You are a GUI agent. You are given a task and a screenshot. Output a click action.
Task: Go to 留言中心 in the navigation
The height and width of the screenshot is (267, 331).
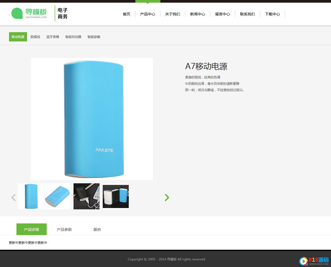click(x=223, y=14)
